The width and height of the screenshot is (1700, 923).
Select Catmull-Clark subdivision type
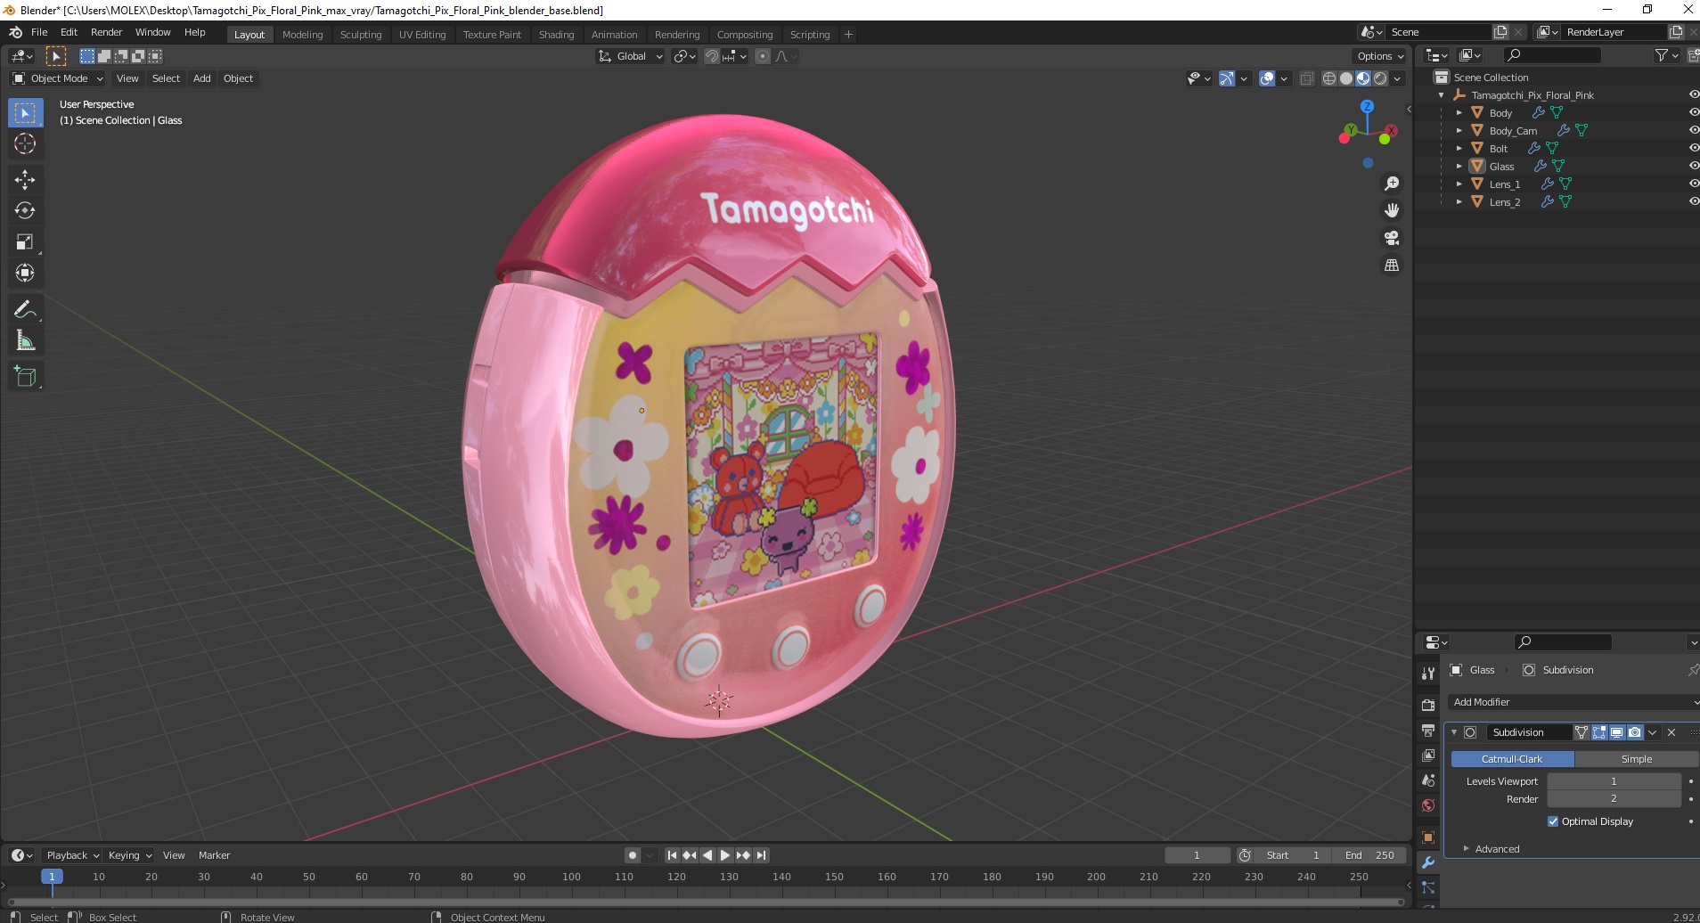[x=1512, y=759]
